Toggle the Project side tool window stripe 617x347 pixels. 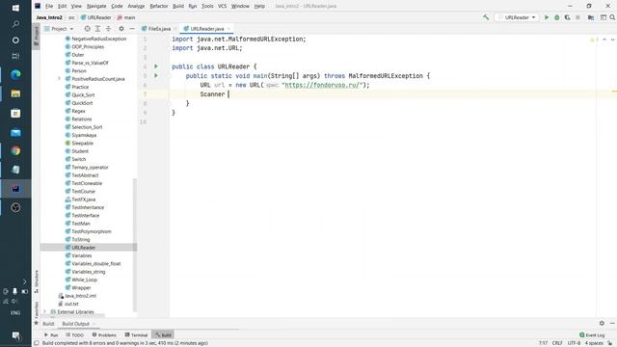pos(37,36)
